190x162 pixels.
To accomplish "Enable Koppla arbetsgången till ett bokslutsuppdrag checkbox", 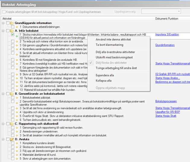I will click(x=4, y=12).
